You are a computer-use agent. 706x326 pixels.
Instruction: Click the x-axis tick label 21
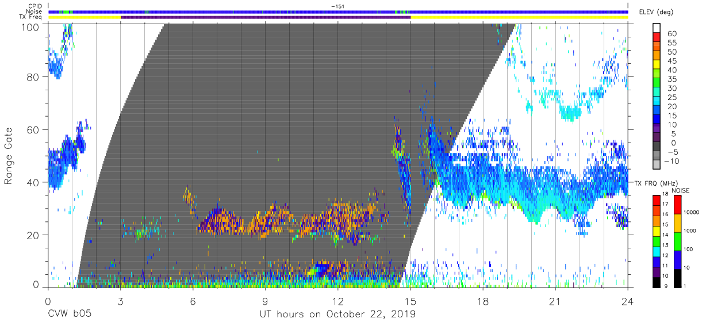(555, 301)
